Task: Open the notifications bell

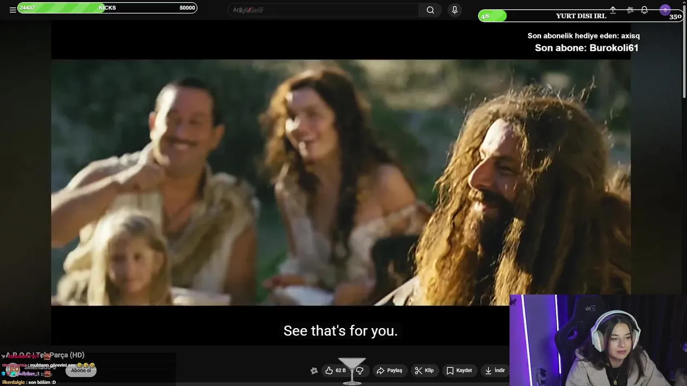Action: coord(644,10)
